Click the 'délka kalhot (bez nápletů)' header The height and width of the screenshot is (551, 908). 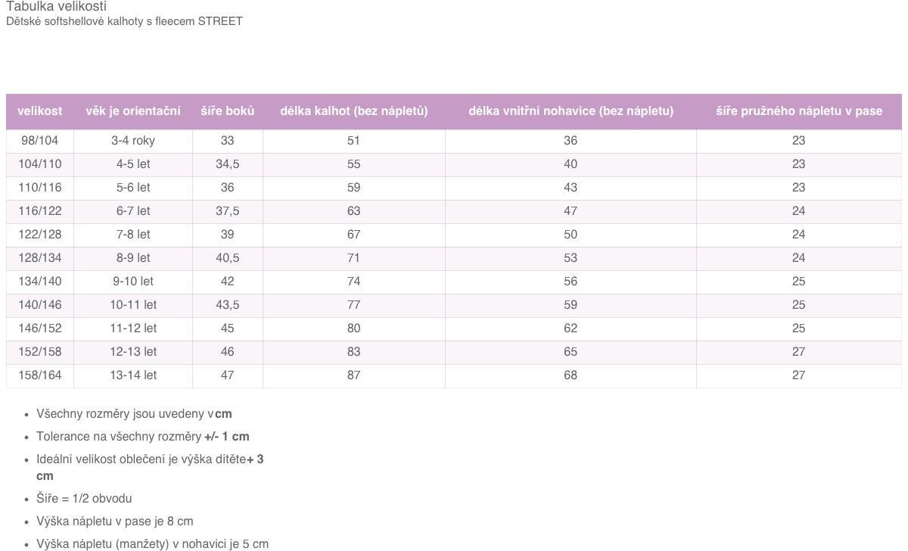click(x=354, y=111)
